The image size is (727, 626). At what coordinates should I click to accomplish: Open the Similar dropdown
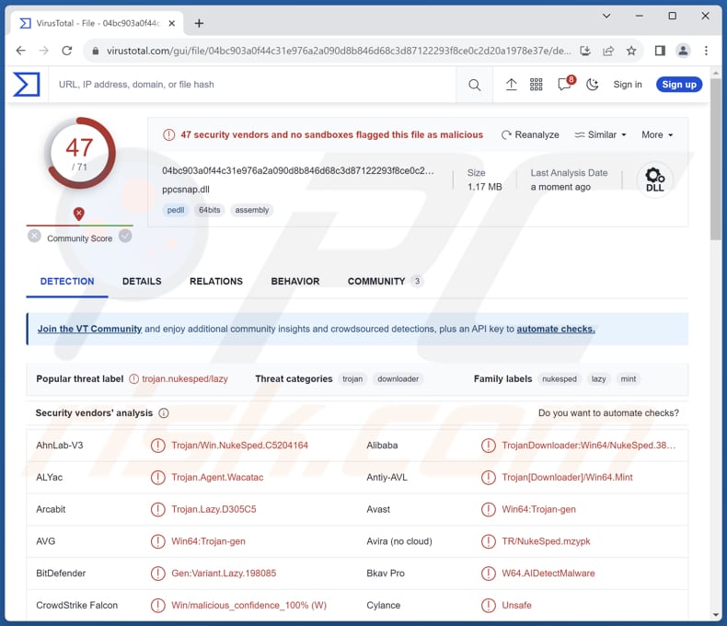coord(600,135)
